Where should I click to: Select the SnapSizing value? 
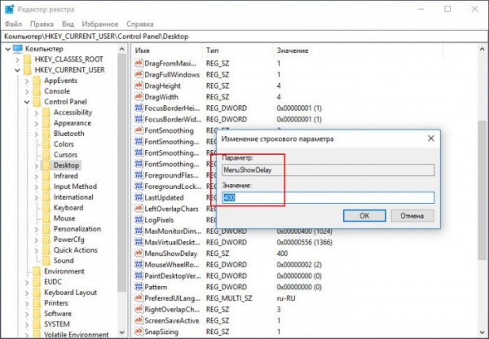click(161, 332)
